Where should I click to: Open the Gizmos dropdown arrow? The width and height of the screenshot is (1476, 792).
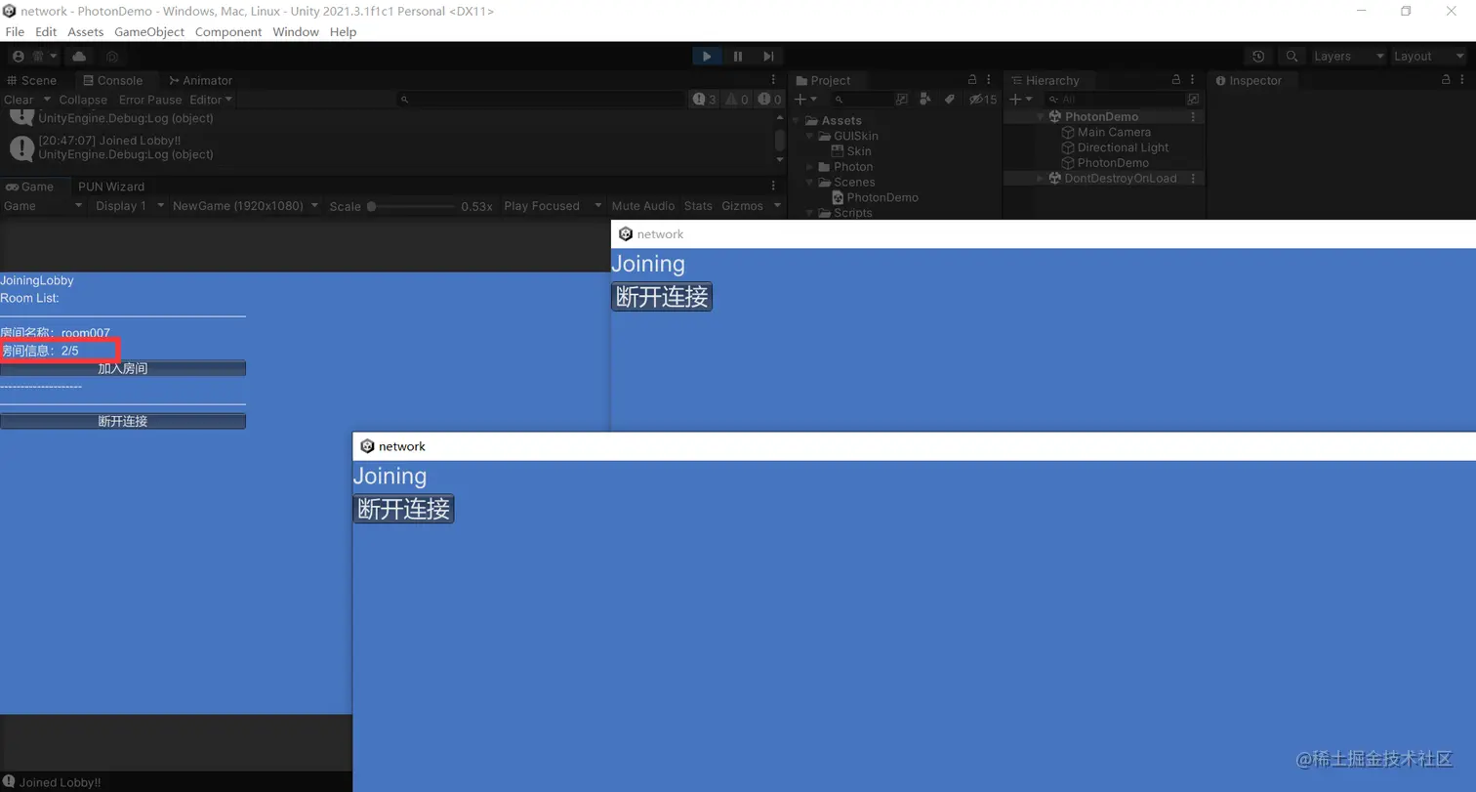[x=777, y=206]
